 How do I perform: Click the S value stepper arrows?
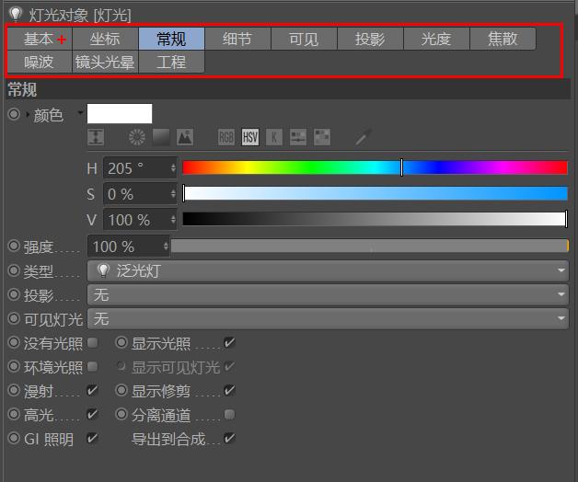tap(173, 194)
